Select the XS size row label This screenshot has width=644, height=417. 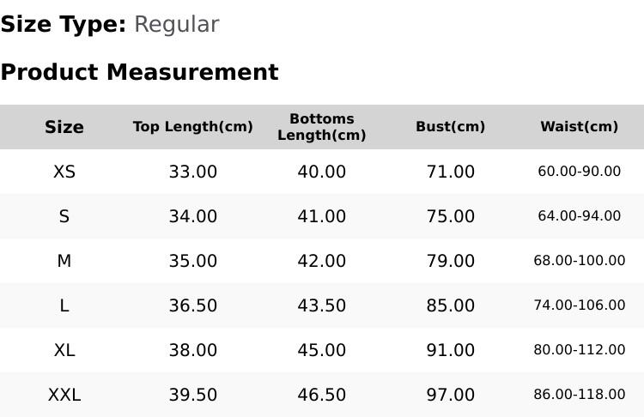pyautogui.click(x=64, y=172)
